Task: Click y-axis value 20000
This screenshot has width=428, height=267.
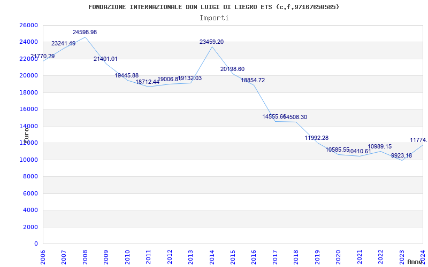Action: pyautogui.click(x=28, y=75)
